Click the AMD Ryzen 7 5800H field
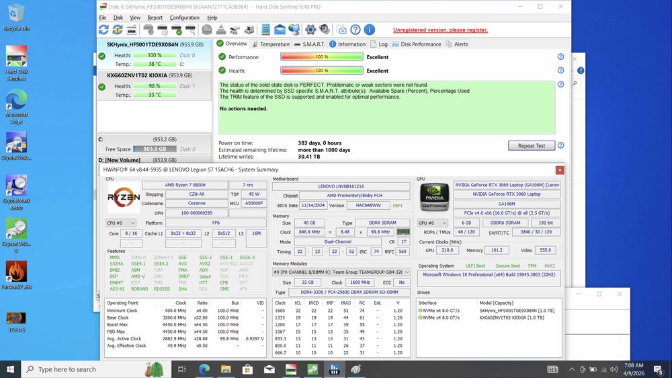672x378 pixels. [x=185, y=185]
